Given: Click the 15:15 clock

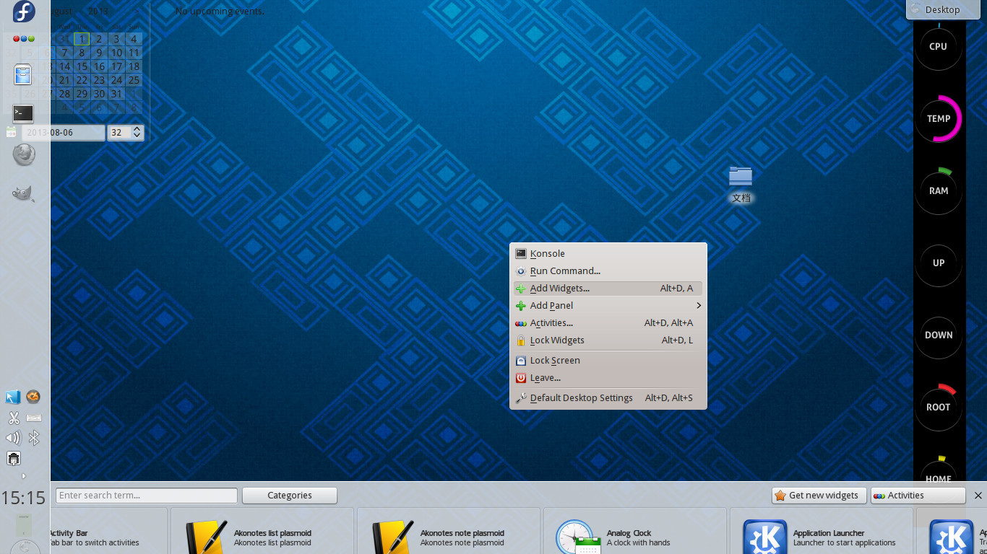Looking at the screenshot, I should pos(23,498).
